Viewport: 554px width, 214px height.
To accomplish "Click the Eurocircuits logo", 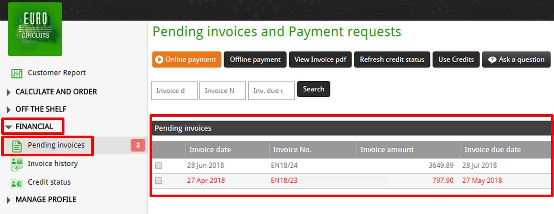I will point(35,29).
